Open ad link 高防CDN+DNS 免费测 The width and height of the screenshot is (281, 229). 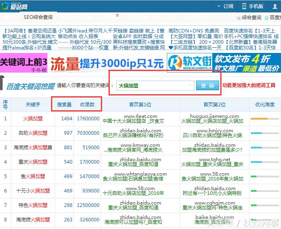click(193, 31)
